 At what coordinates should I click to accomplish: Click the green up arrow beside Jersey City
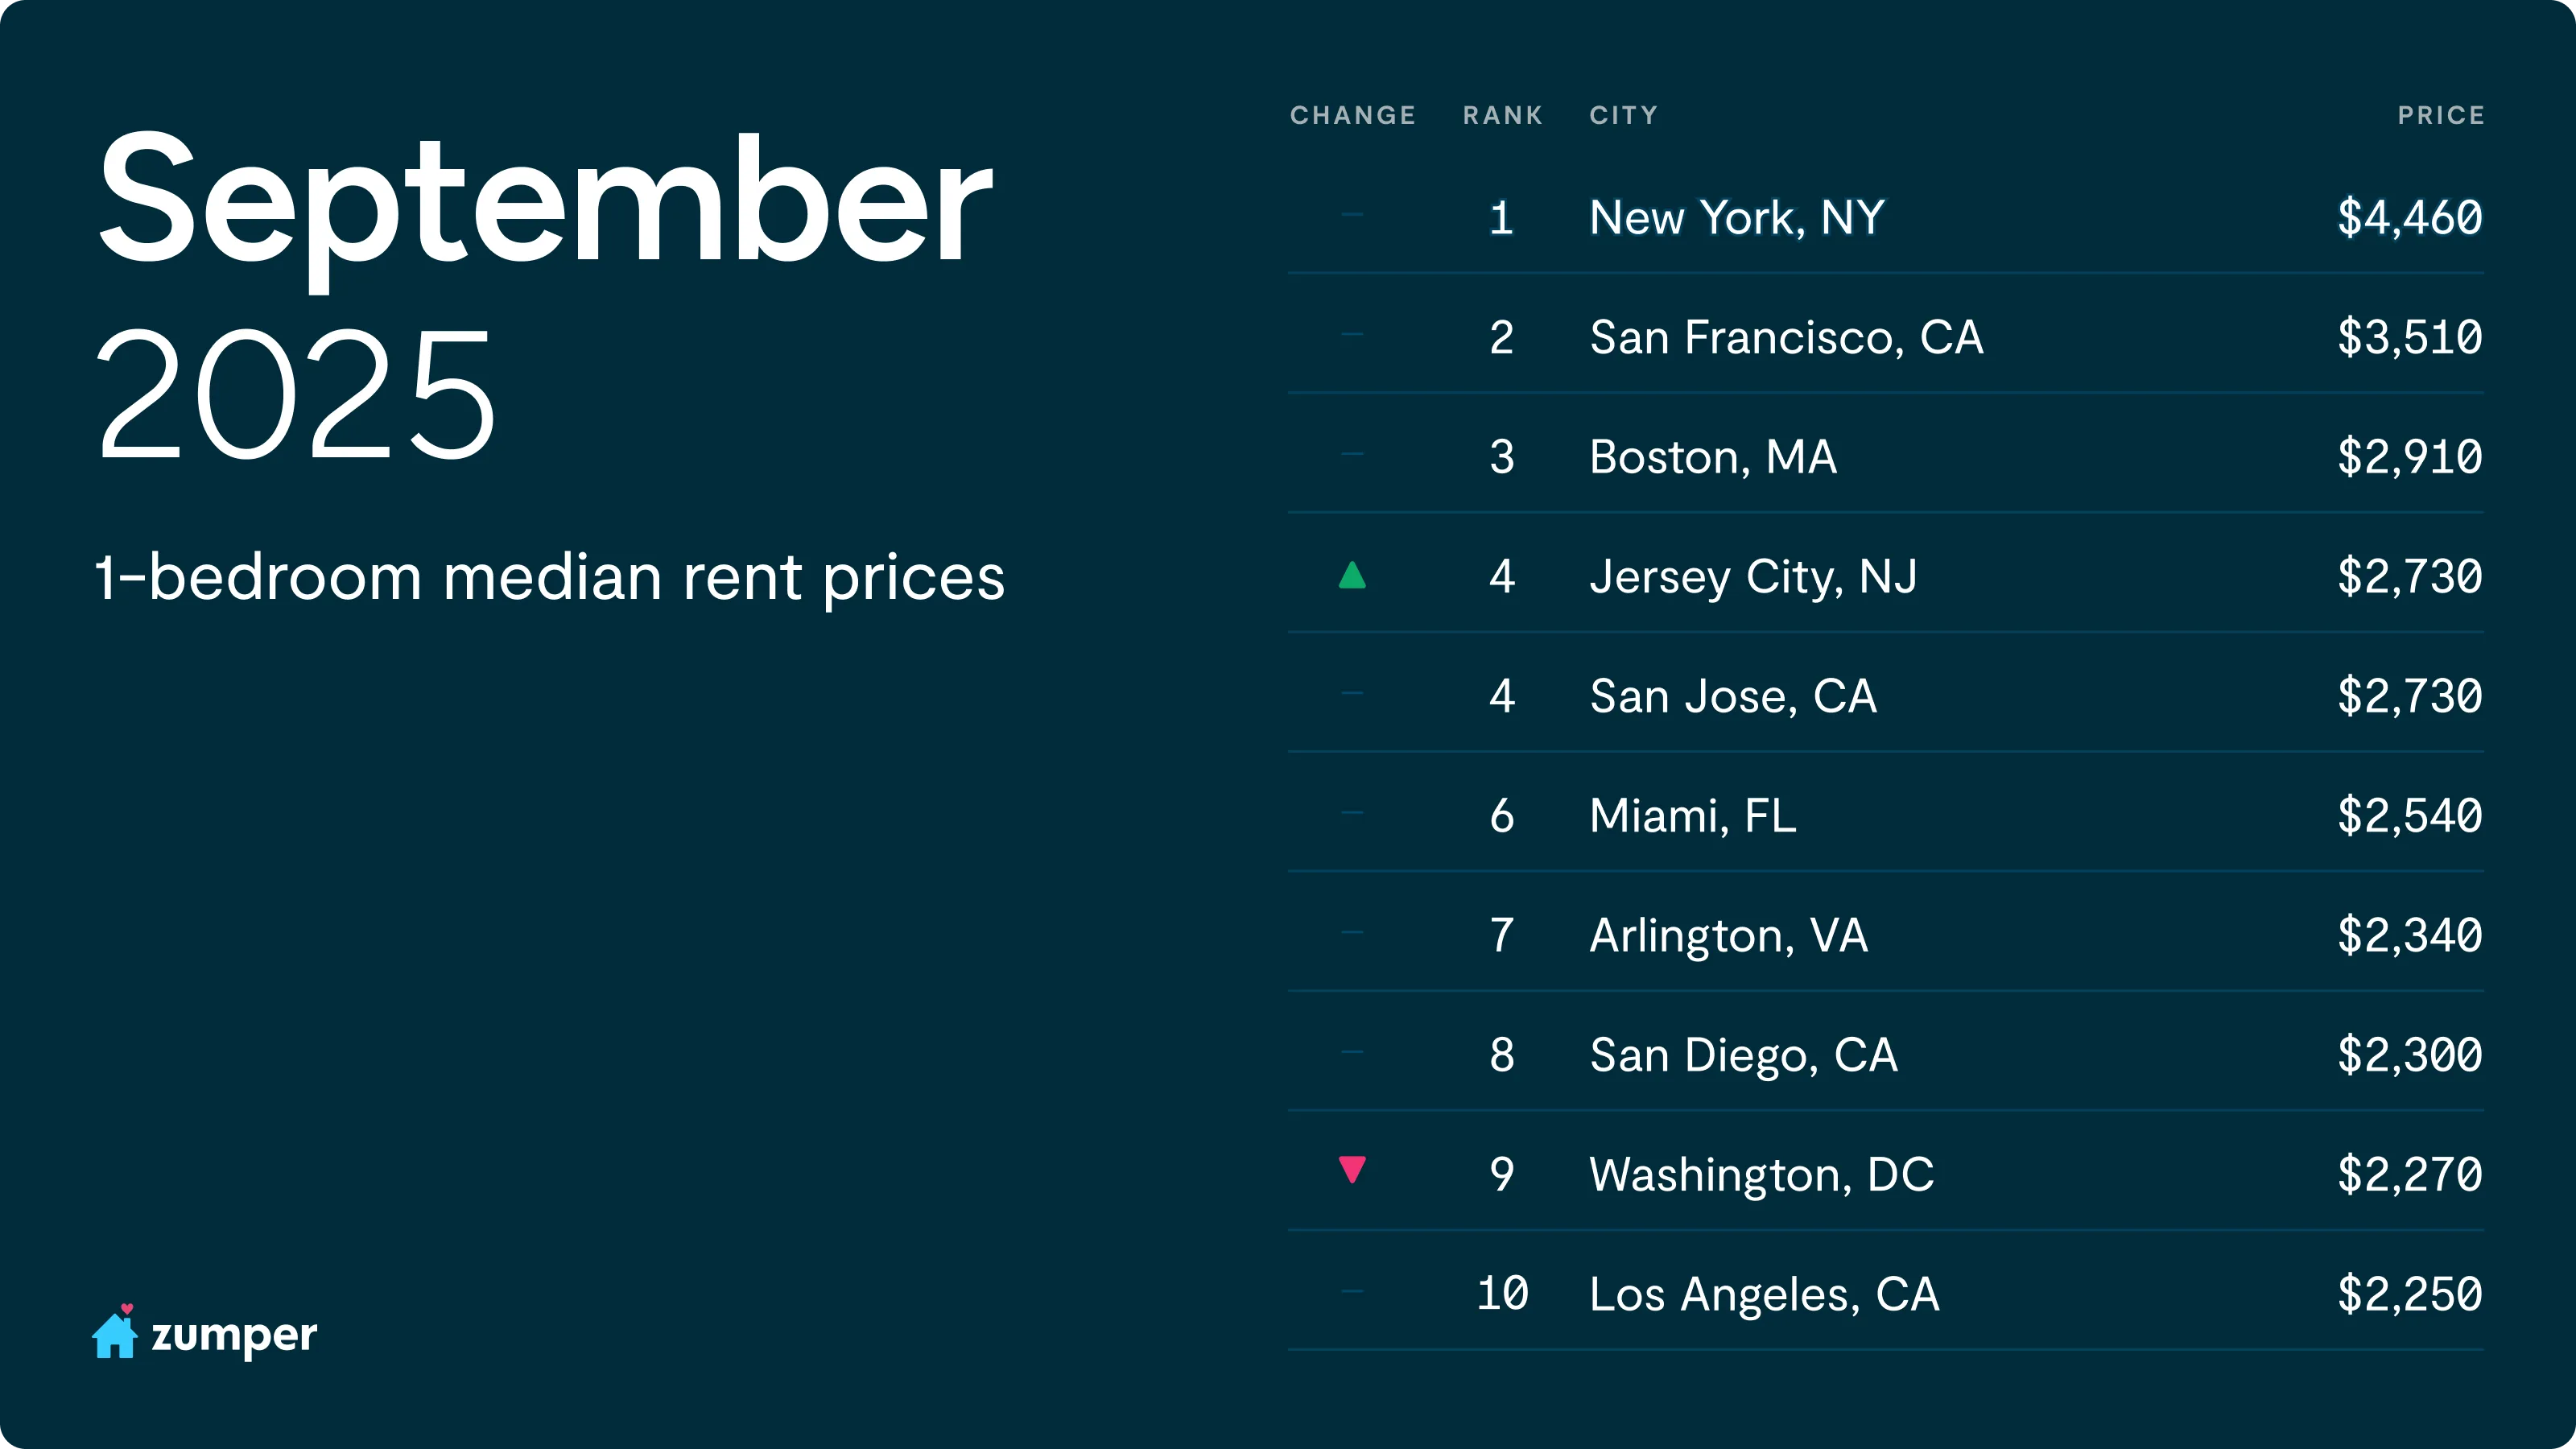1352,575
